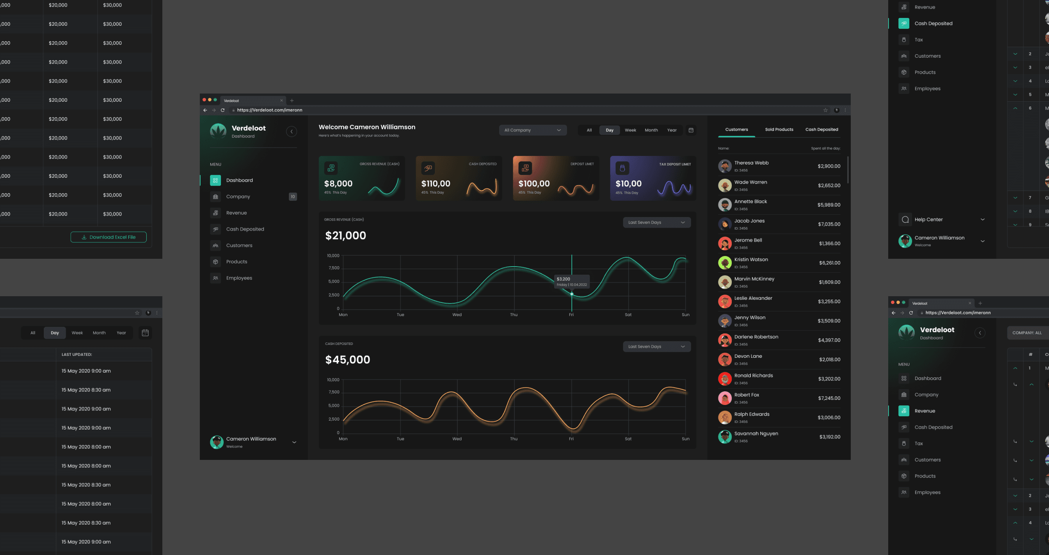
Task: Open Customers in the main dashboard sidebar
Action: (x=239, y=245)
